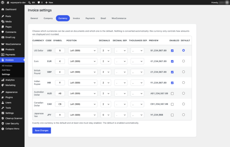Viewport: 230px width, 147px height.
Task: Set Euro as default currency
Action: click(x=184, y=61)
